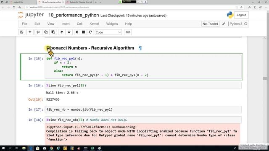Click the In [15] prompt label
This screenshot has height=151, width=269.
click(36, 59)
